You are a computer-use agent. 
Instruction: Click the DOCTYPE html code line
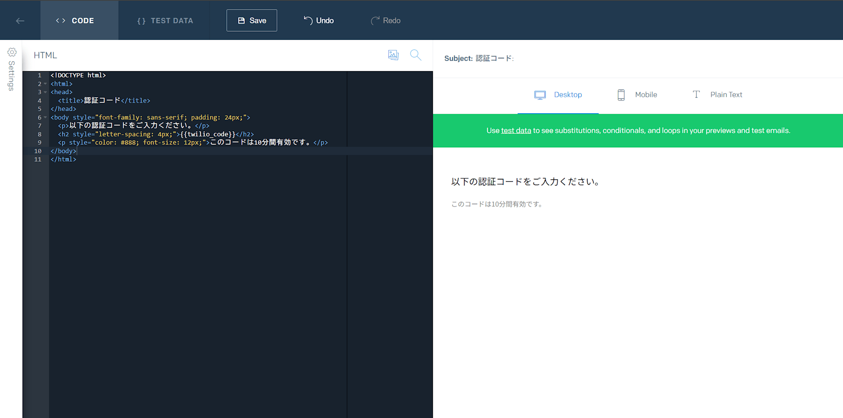[78, 75]
